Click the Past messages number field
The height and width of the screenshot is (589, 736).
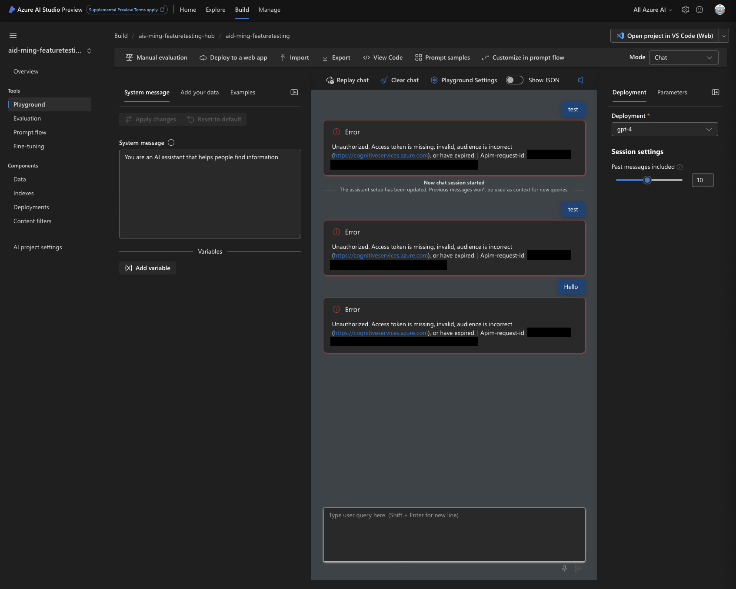coord(703,180)
